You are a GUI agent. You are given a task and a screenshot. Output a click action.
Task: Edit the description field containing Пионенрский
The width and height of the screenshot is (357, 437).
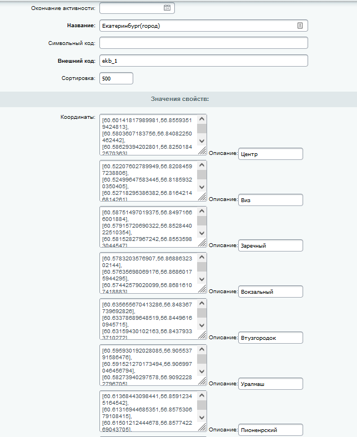270,430
